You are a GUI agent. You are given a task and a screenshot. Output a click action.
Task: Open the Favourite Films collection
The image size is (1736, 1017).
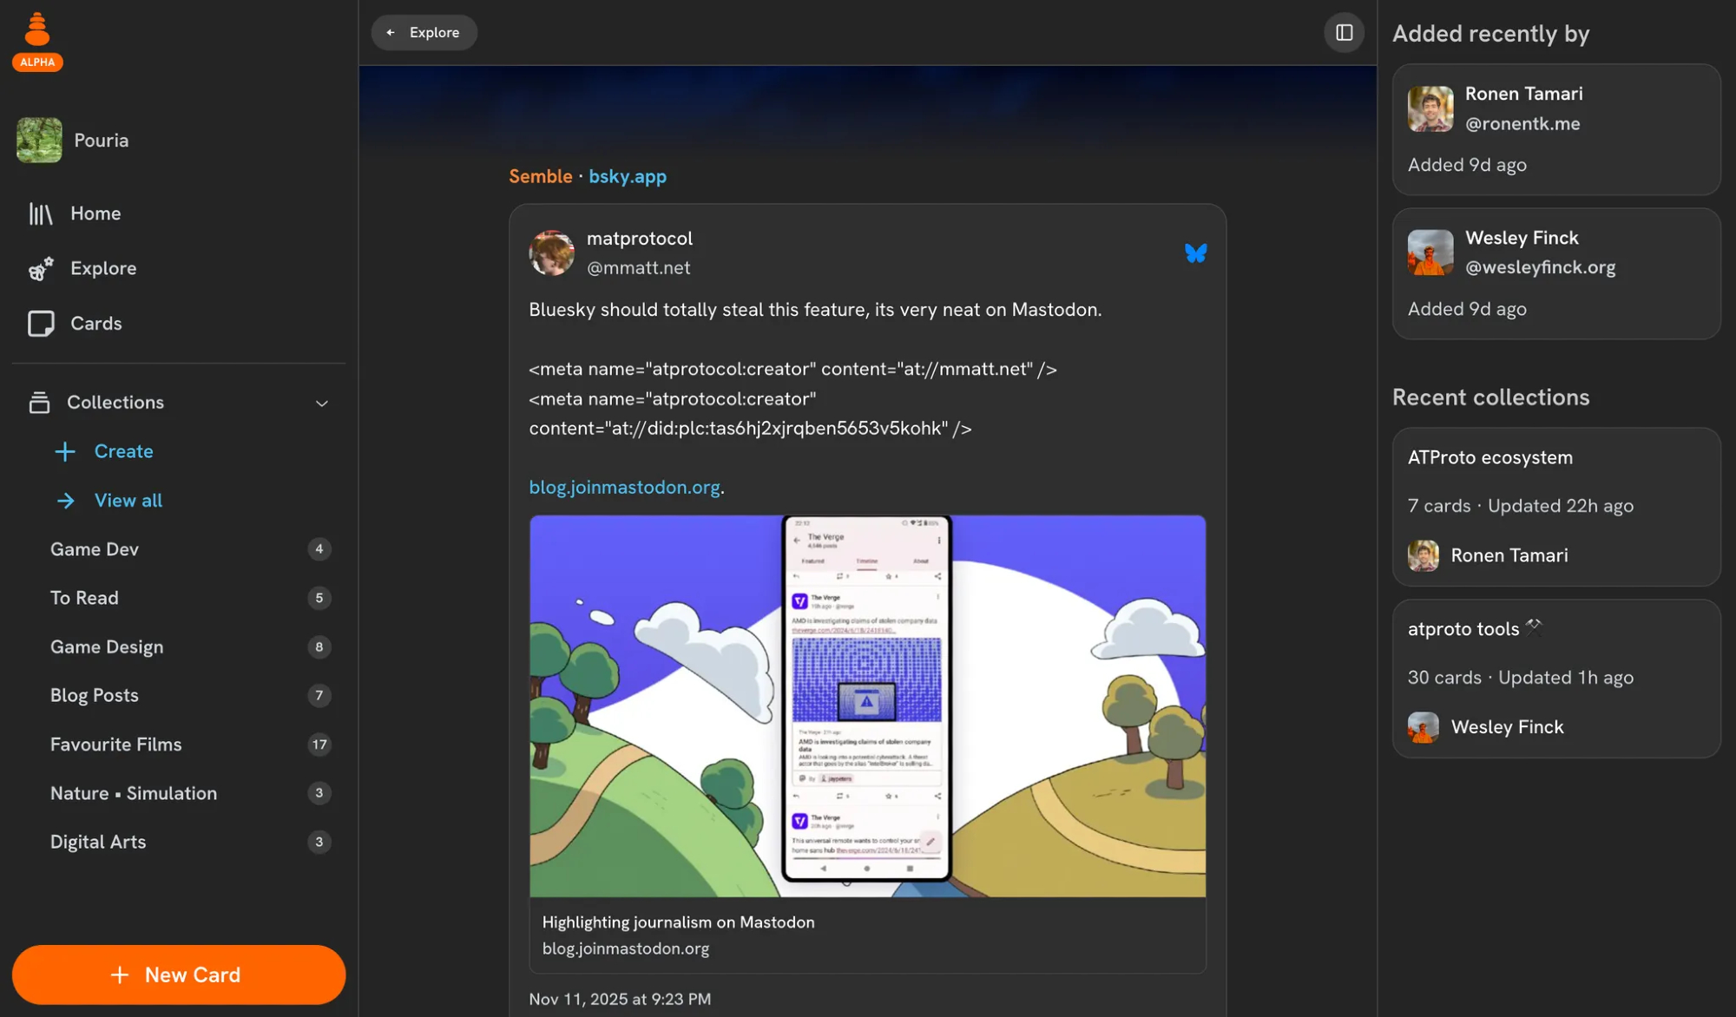pyautogui.click(x=116, y=745)
